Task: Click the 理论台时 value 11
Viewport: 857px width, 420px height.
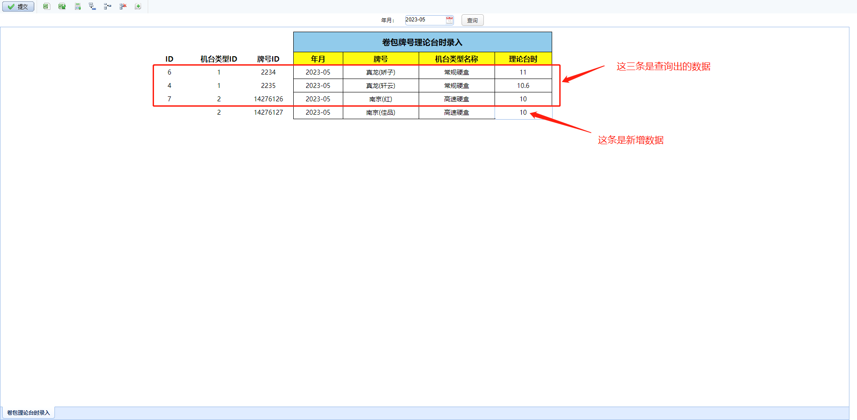Action: tap(523, 72)
